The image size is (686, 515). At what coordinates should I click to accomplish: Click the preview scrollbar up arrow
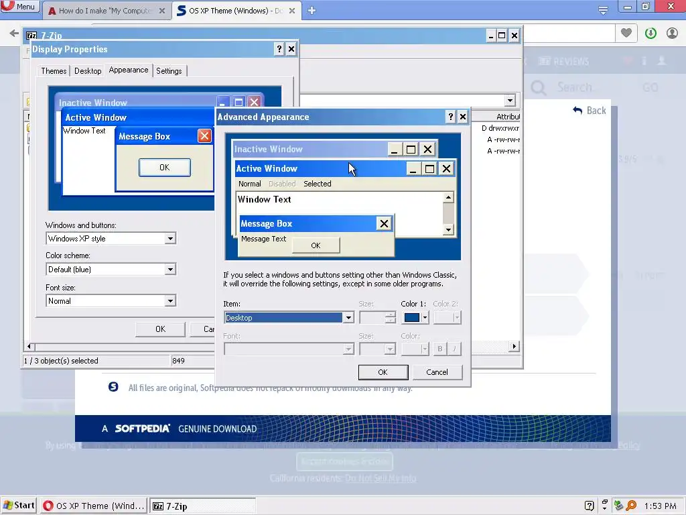pyautogui.click(x=448, y=198)
